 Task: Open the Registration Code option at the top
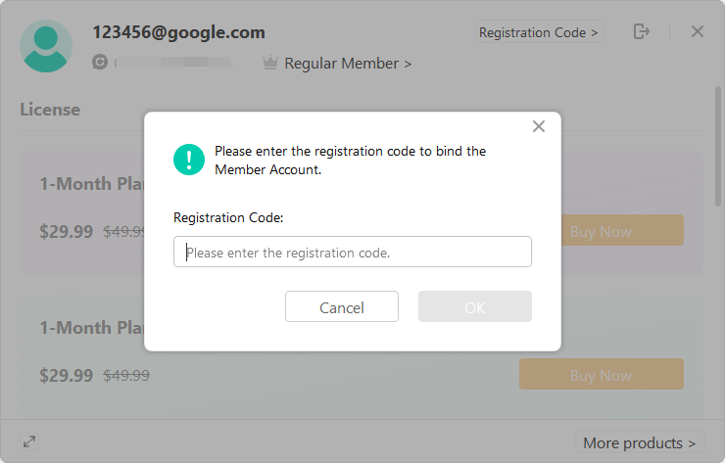point(539,32)
